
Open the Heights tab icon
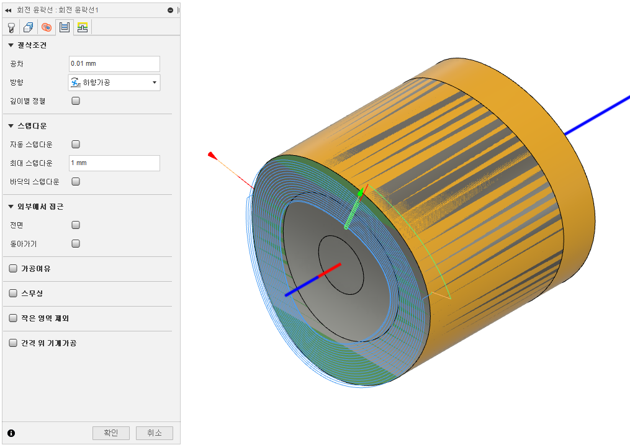(x=47, y=27)
